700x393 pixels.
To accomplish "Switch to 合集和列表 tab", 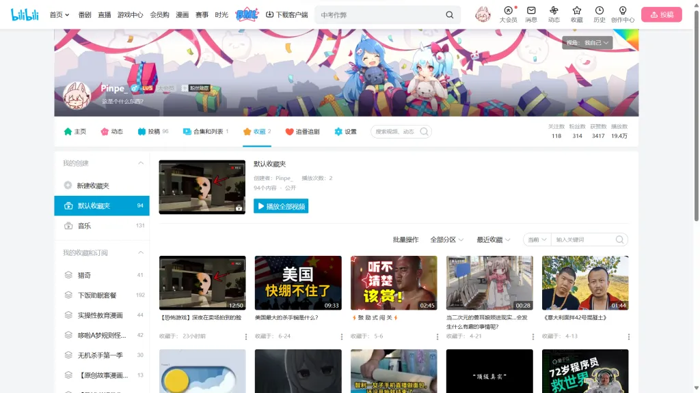I will 205,132.
